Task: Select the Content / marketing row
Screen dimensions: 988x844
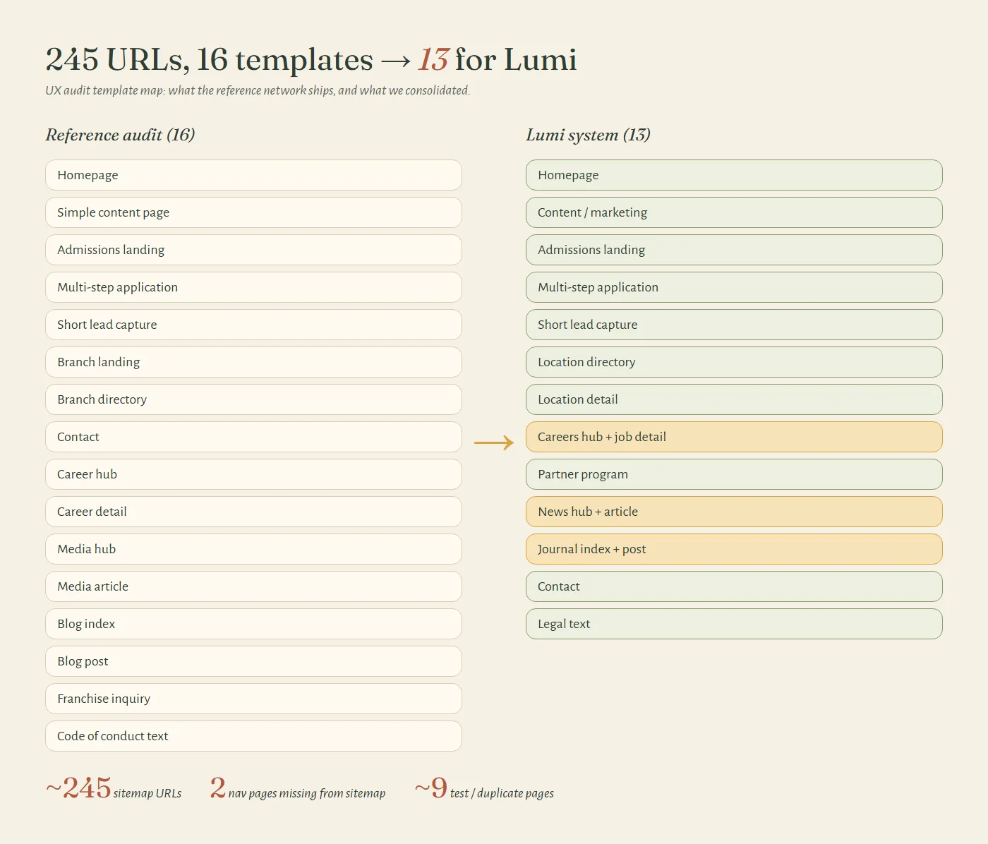Action: [x=734, y=212]
